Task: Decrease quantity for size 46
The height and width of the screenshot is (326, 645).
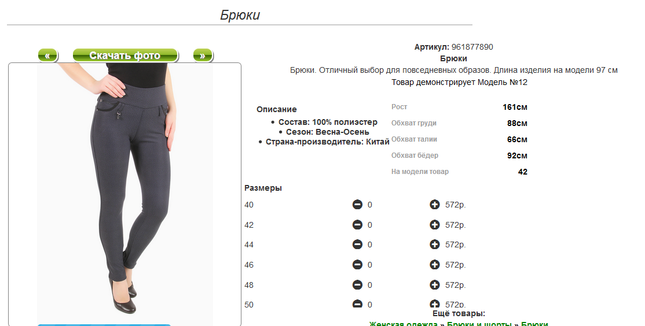Action: tap(357, 265)
